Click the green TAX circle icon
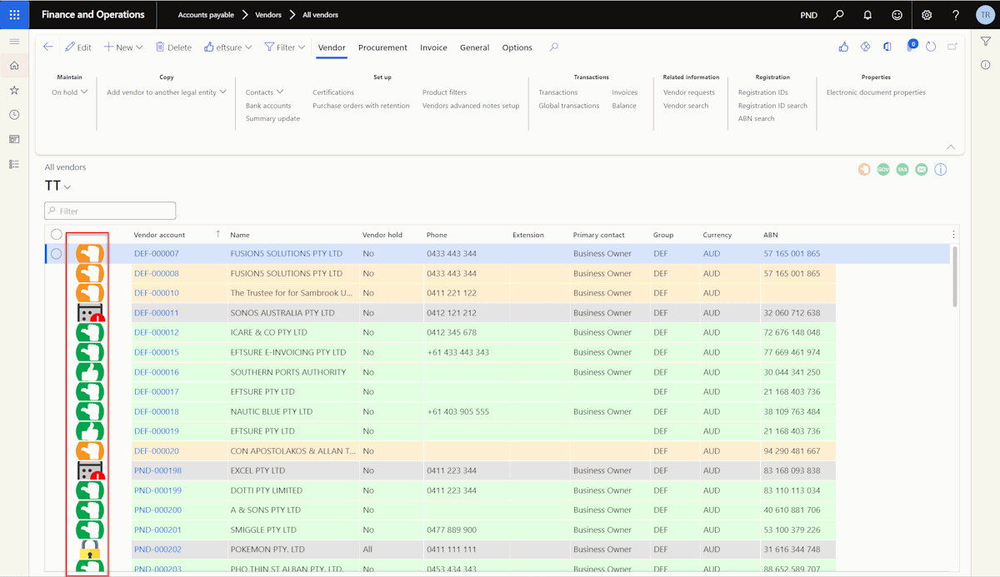 pyautogui.click(x=902, y=169)
